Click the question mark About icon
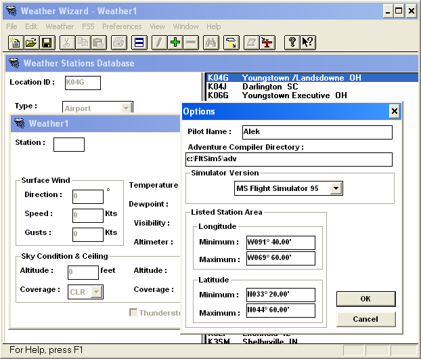The image size is (421, 359). (292, 43)
